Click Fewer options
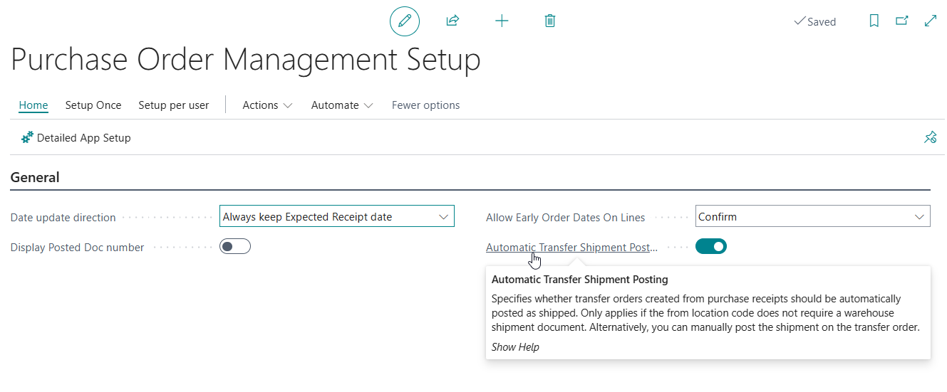Screen dimensions: 947x392 point(425,105)
